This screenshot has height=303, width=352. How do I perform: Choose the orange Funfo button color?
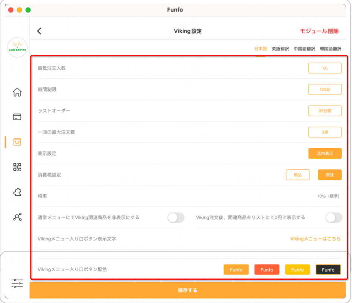tap(236, 269)
